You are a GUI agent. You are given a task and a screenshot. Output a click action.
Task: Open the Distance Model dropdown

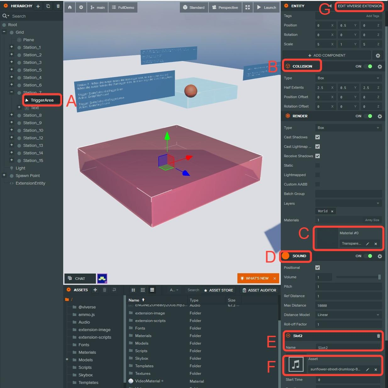click(348, 315)
